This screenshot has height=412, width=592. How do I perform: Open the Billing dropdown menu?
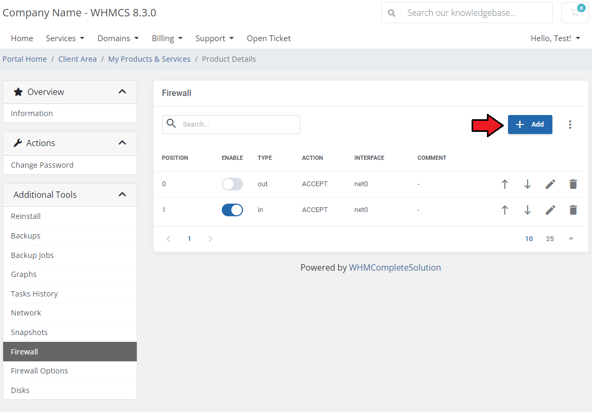point(167,39)
